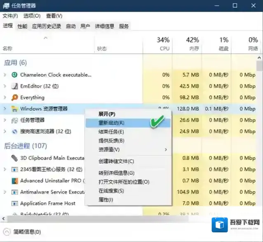Choose 展开(P) in the context menu
263x242 pixels.
(x=128, y=114)
